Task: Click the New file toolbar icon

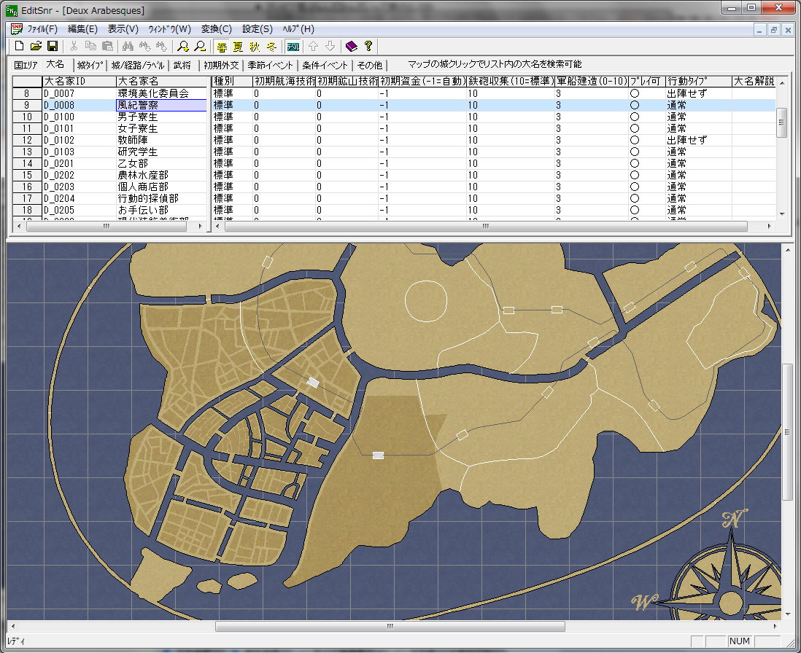Action: point(20,47)
